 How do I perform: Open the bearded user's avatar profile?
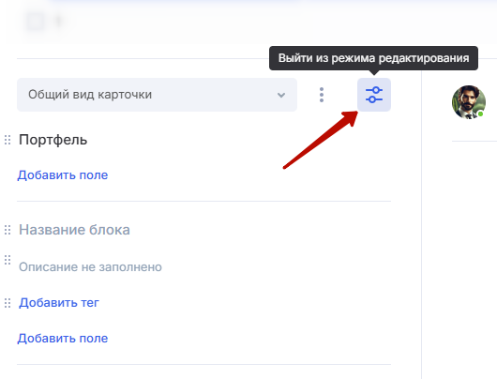click(x=469, y=102)
